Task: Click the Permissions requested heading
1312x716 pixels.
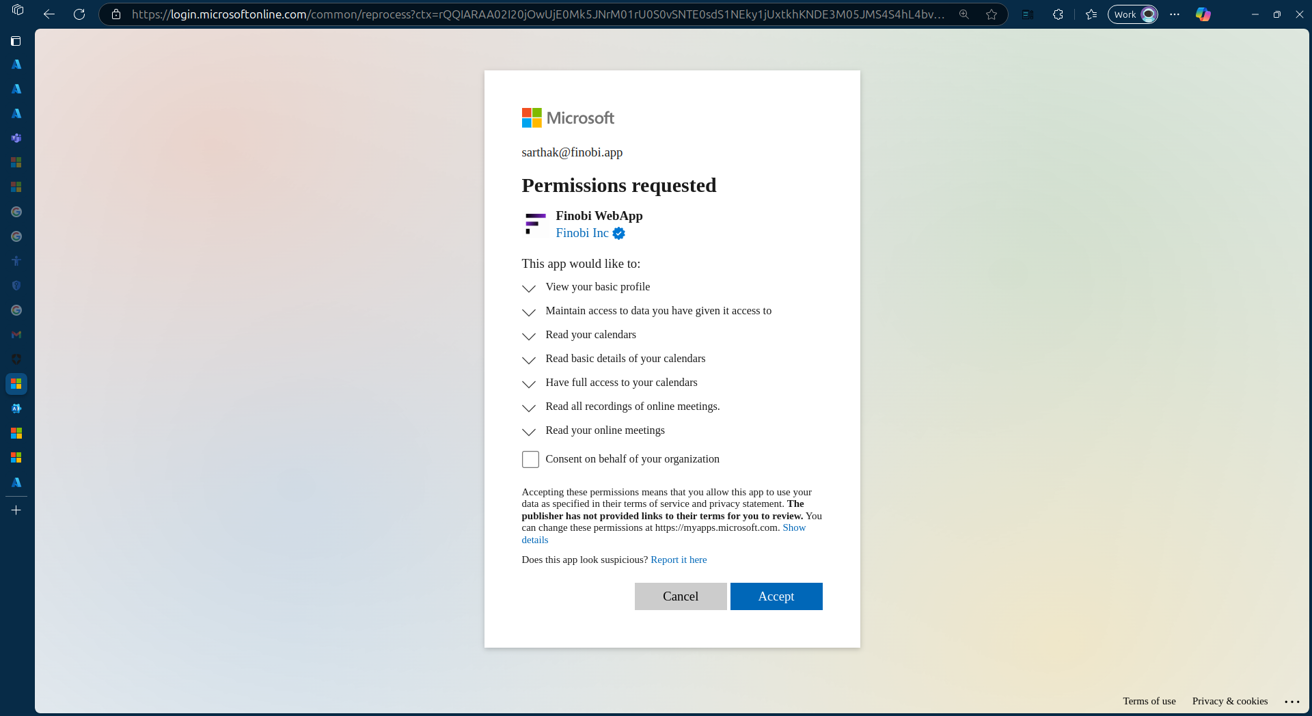Action: (x=619, y=185)
